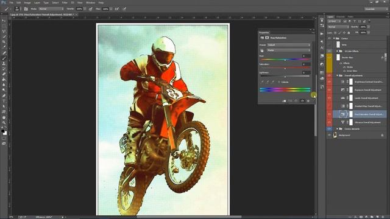Viewport: 390px width, 219px height.
Task: Select the Hand tool
Action: coord(4,117)
